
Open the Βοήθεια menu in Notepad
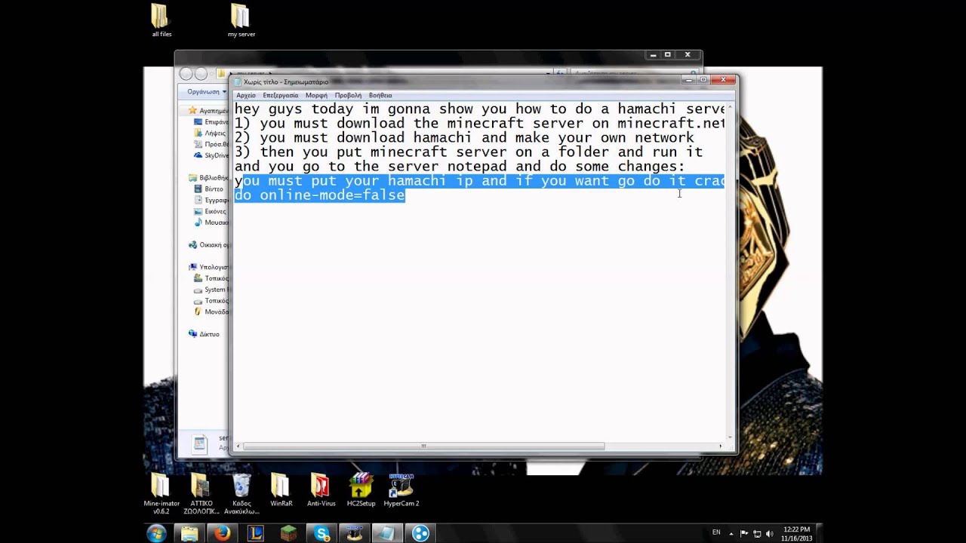(380, 96)
